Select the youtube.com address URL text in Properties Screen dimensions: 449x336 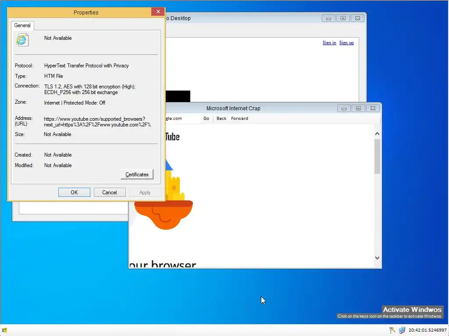click(x=97, y=122)
